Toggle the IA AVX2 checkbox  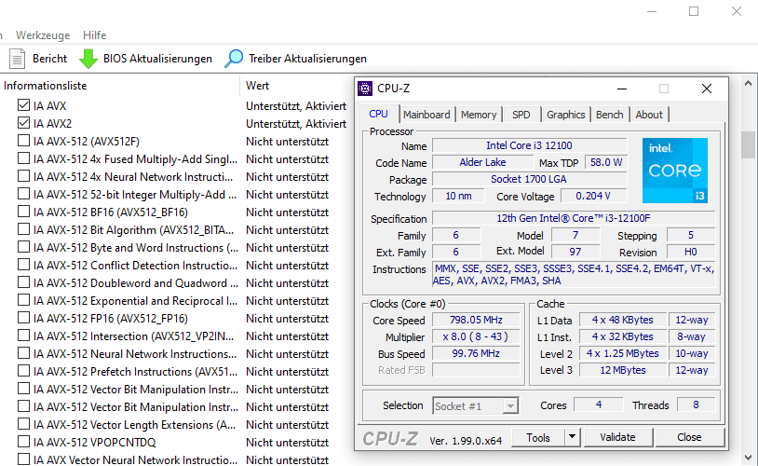pos(23,123)
